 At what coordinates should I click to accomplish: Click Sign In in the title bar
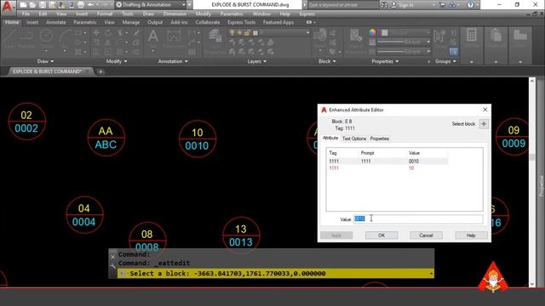[x=403, y=5]
